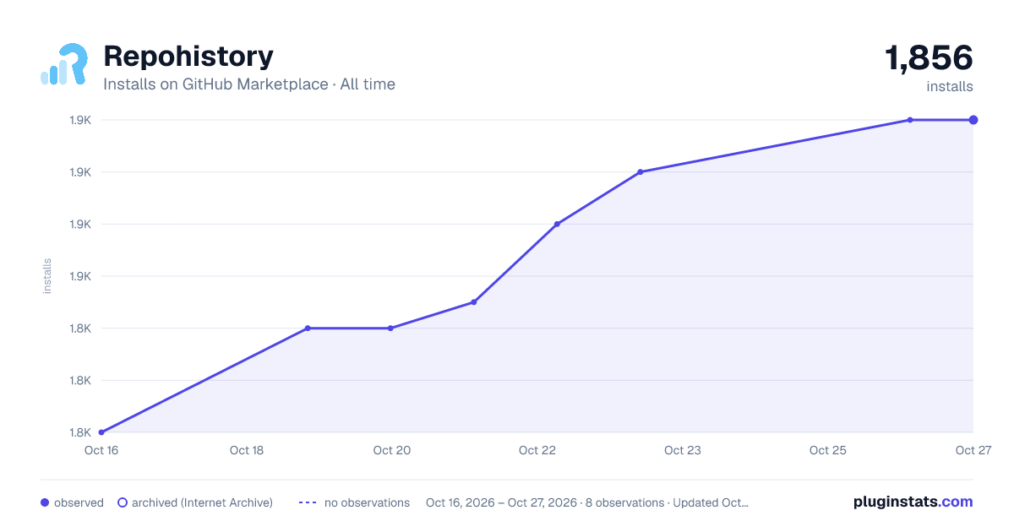
Task: Click the Repohistory logo icon
Action: (x=64, y=64)
